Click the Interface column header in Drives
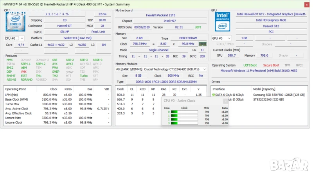313x176 pixels. pyautogui.click(x=218, y=89)
